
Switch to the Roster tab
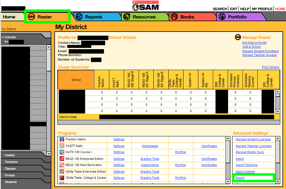pyautogui.click(x=47, y=17)
